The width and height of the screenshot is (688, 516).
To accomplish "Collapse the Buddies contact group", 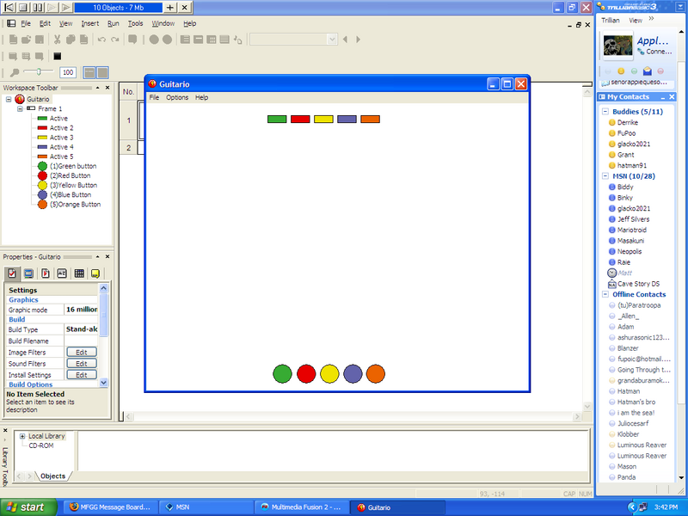I will click(x=604, y=112).
